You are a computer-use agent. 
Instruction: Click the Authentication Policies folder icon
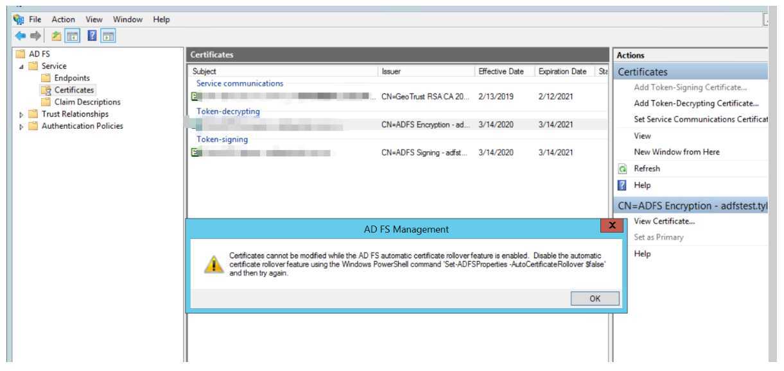pyautogui.click(x=33, y=126)
